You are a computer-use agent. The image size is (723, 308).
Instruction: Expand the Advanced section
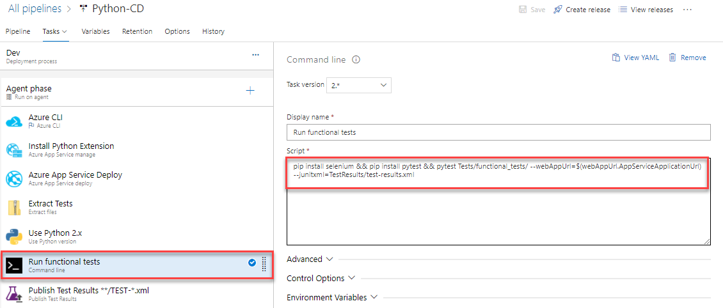tap(310, 259)
